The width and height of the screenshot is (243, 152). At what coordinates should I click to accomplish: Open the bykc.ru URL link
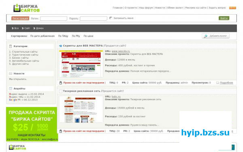(x=116, y=96)
